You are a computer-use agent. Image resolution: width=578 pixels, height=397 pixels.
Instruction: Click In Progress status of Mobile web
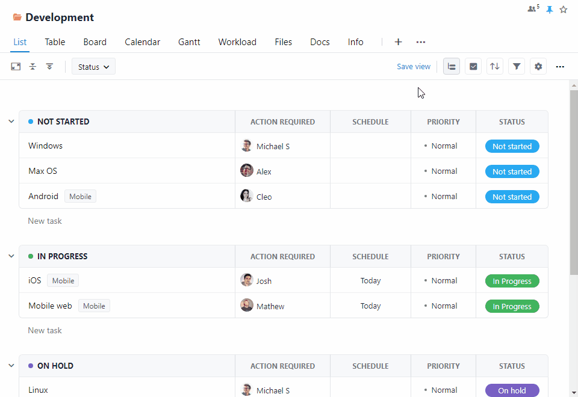coord(512,306)
